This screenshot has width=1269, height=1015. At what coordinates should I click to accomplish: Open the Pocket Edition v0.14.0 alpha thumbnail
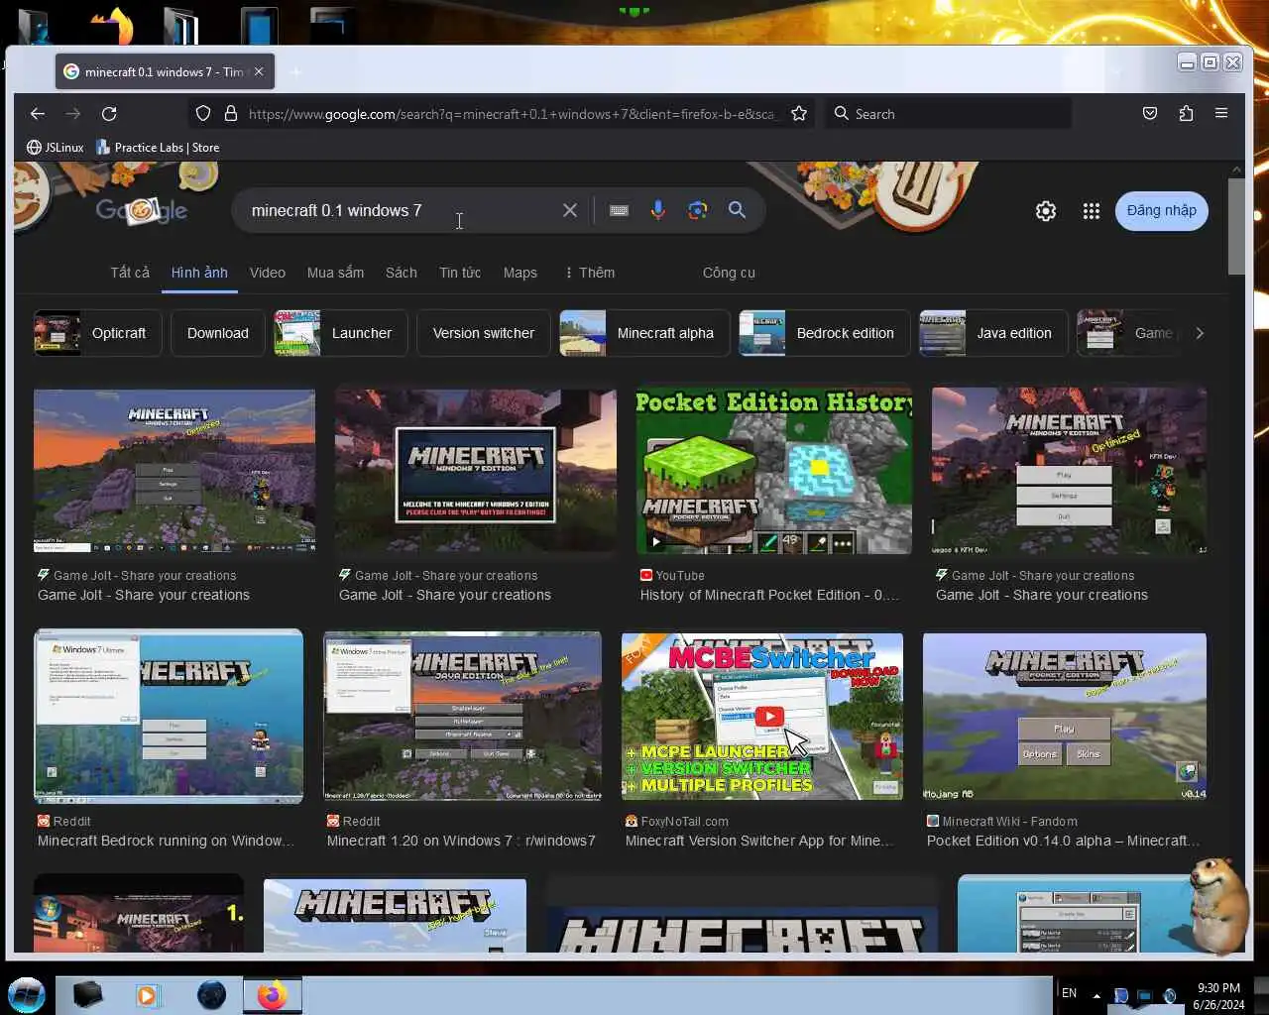click(1065, 717)
